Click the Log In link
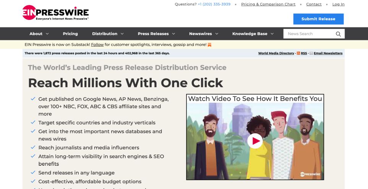This screenshot has height=189, width=368. tap(338, 4)
